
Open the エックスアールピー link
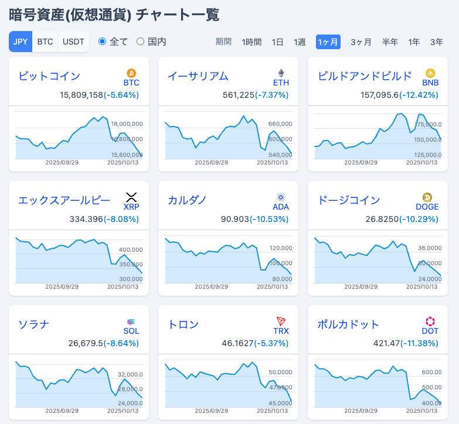pyautogui.click(x=64, y=200)
